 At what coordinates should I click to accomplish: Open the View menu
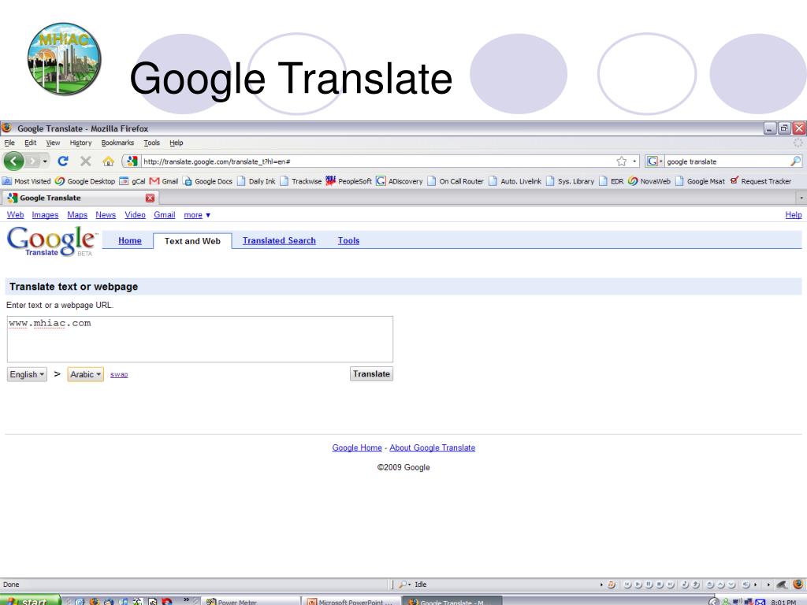(x=53, y=143)
